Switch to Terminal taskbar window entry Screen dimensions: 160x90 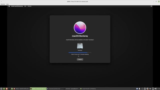click(x=71, y=89)
